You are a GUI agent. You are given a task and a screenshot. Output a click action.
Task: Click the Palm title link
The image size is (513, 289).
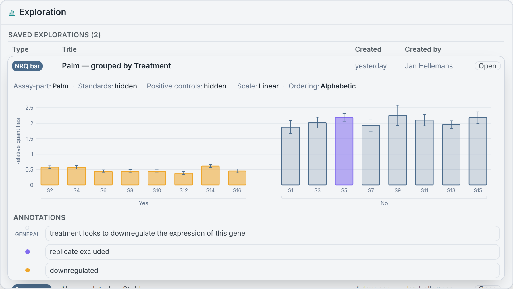click(x=116, y=66)
